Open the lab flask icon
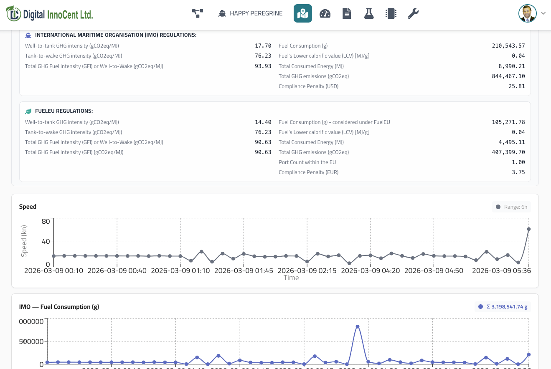The height and width of the screenshot is (369, 551). pyautogui.click(x=368, y=13)
